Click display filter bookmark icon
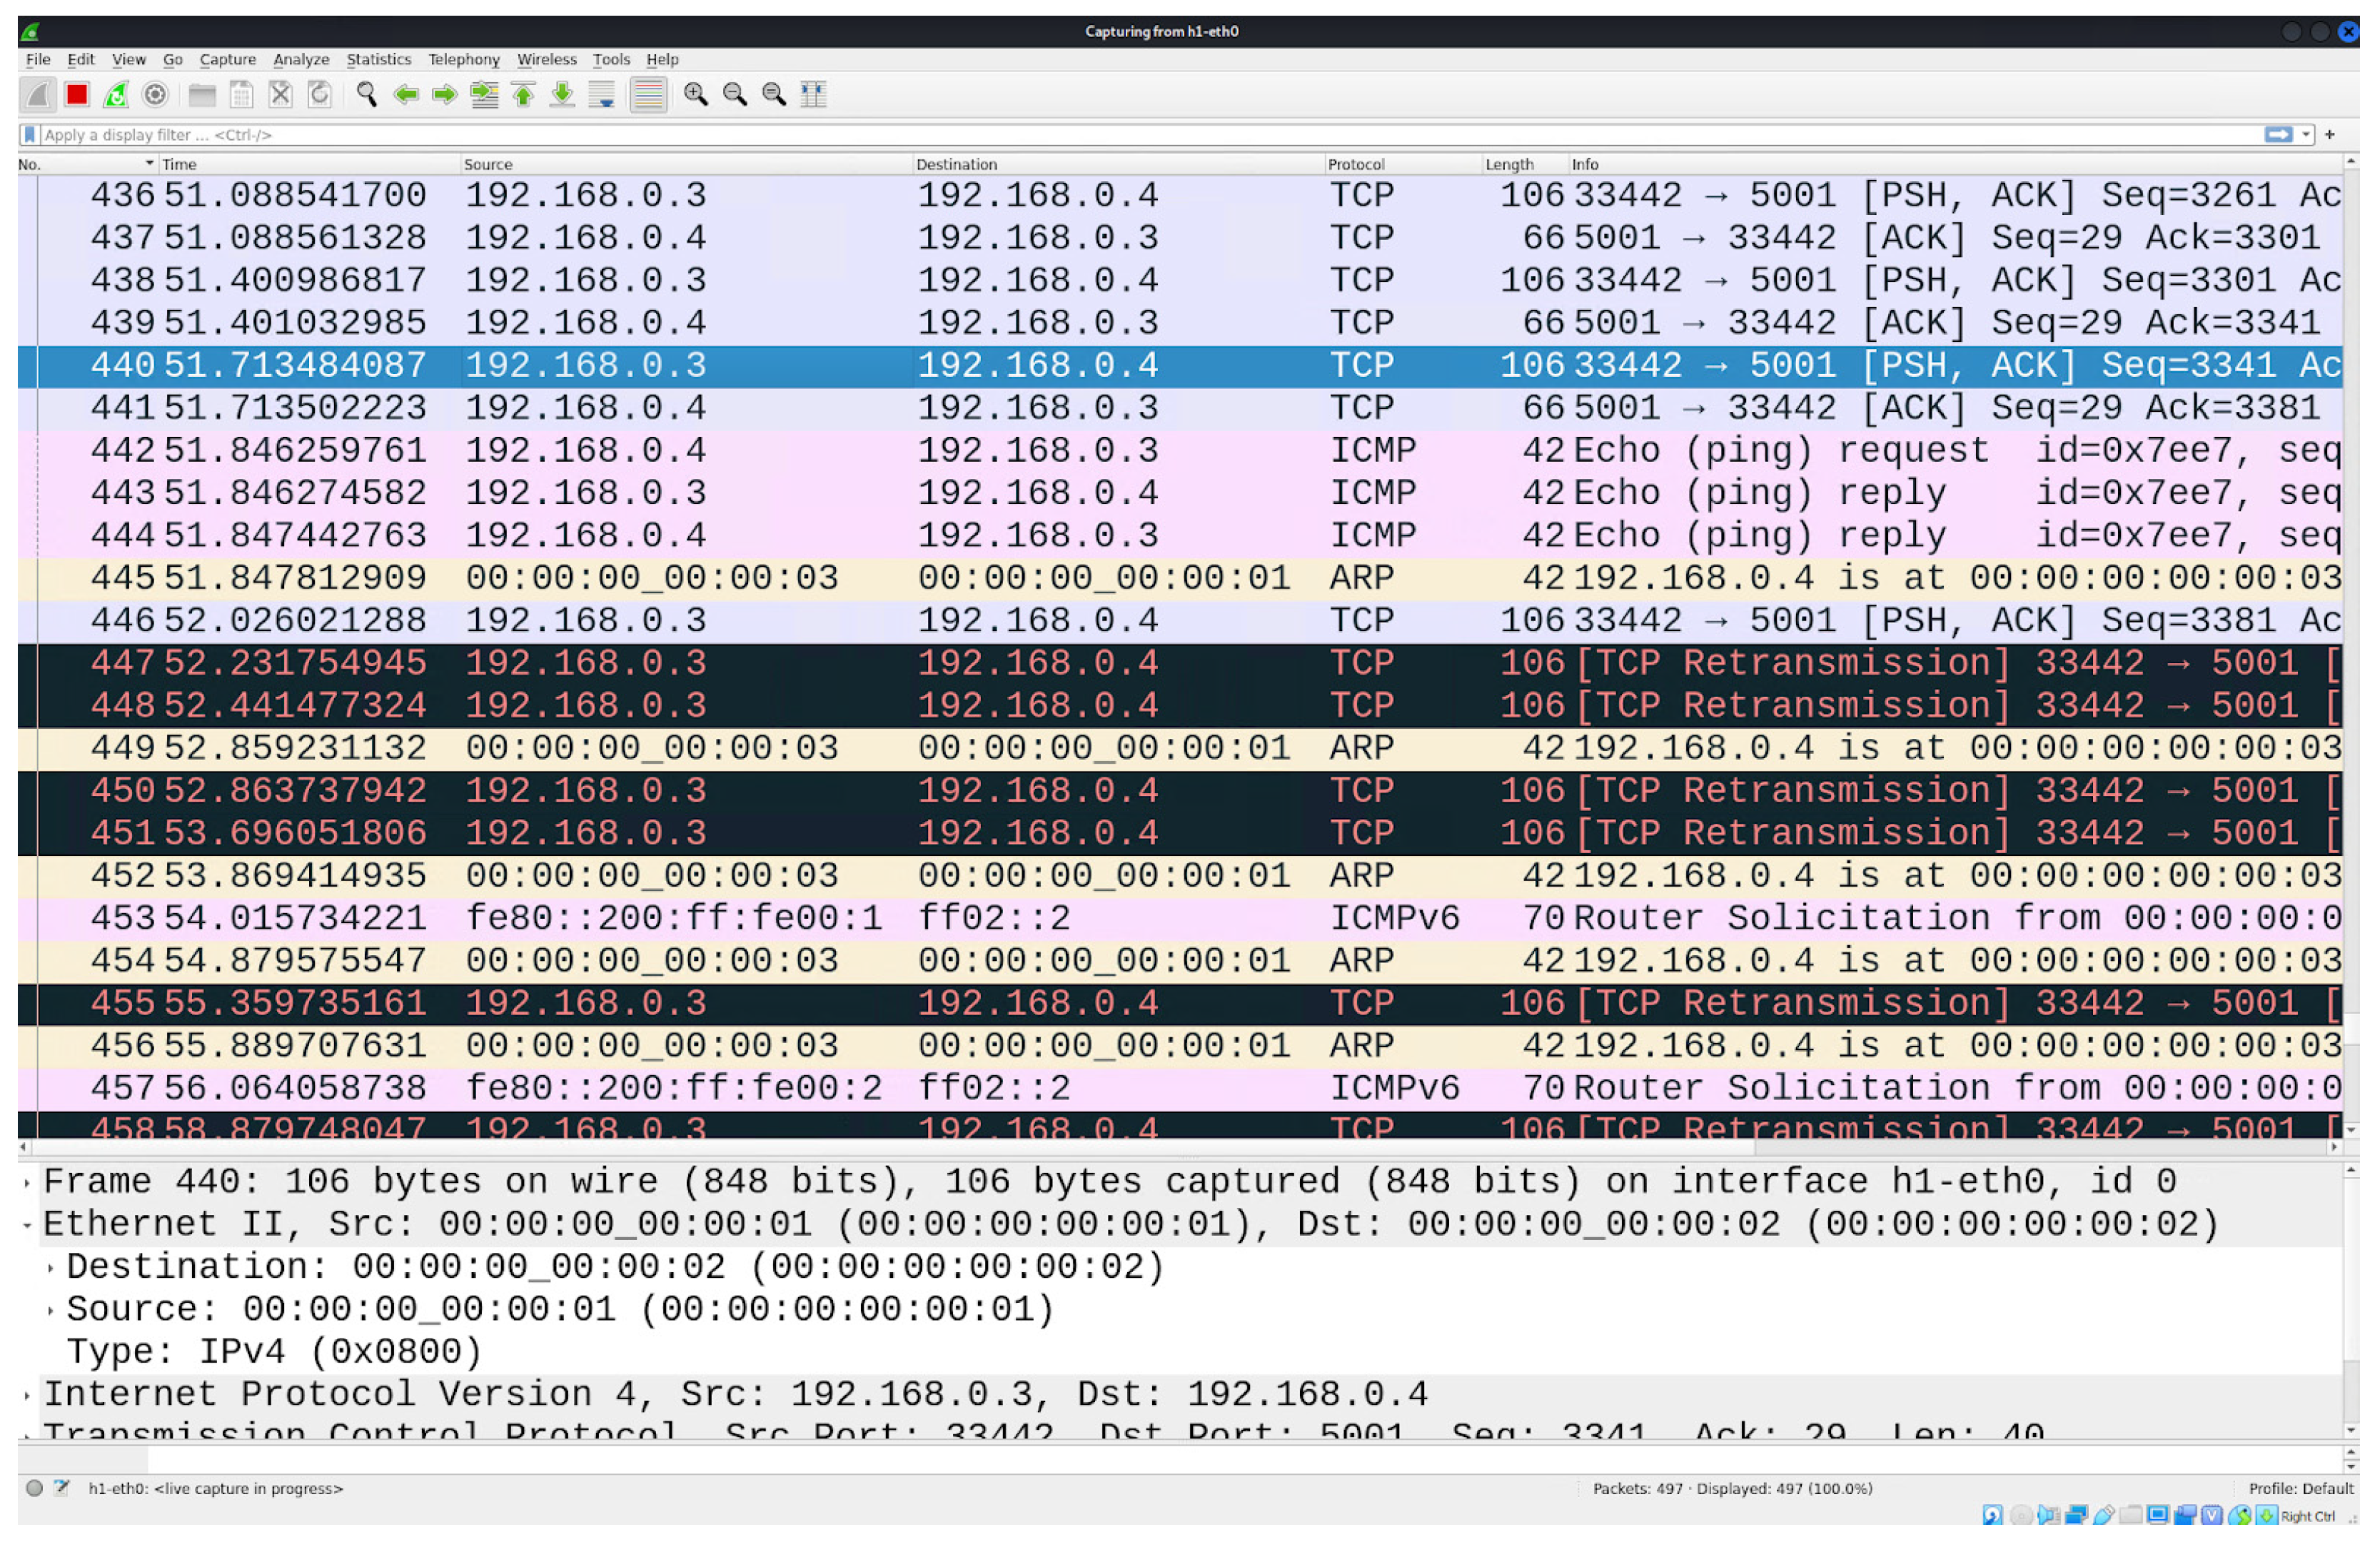This screenshot has width=2380, height=1542. 30,135
